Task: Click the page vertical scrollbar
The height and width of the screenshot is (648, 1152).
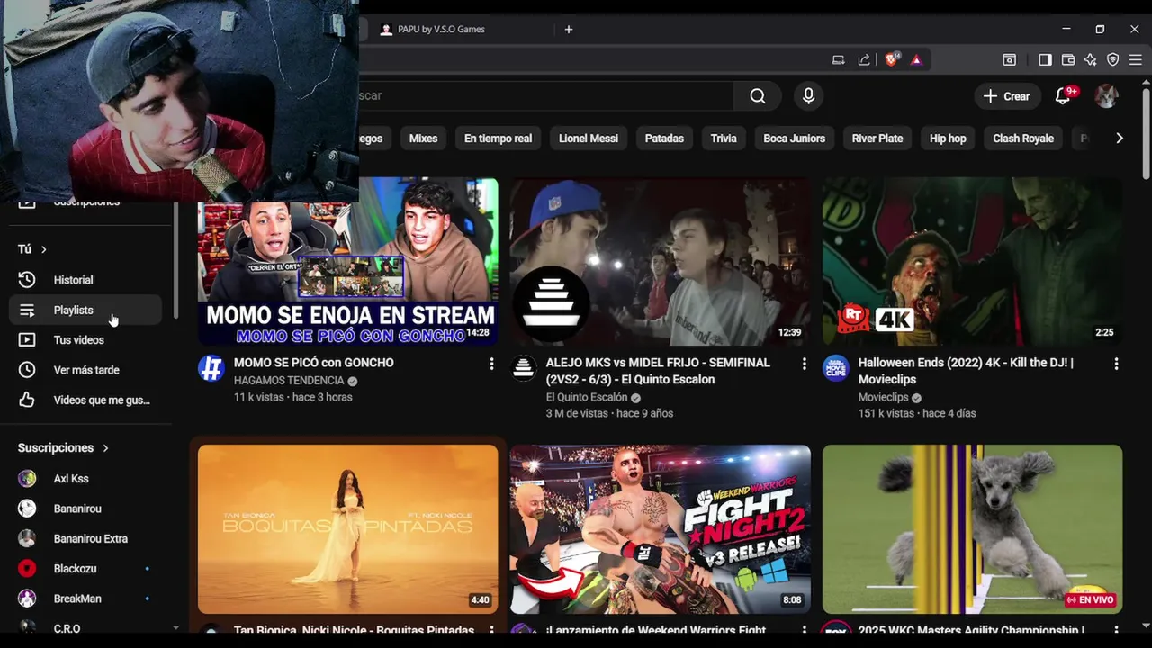Action: (1146, 135)
